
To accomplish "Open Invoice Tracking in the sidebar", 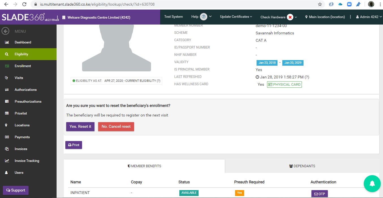I will point(28,161).
